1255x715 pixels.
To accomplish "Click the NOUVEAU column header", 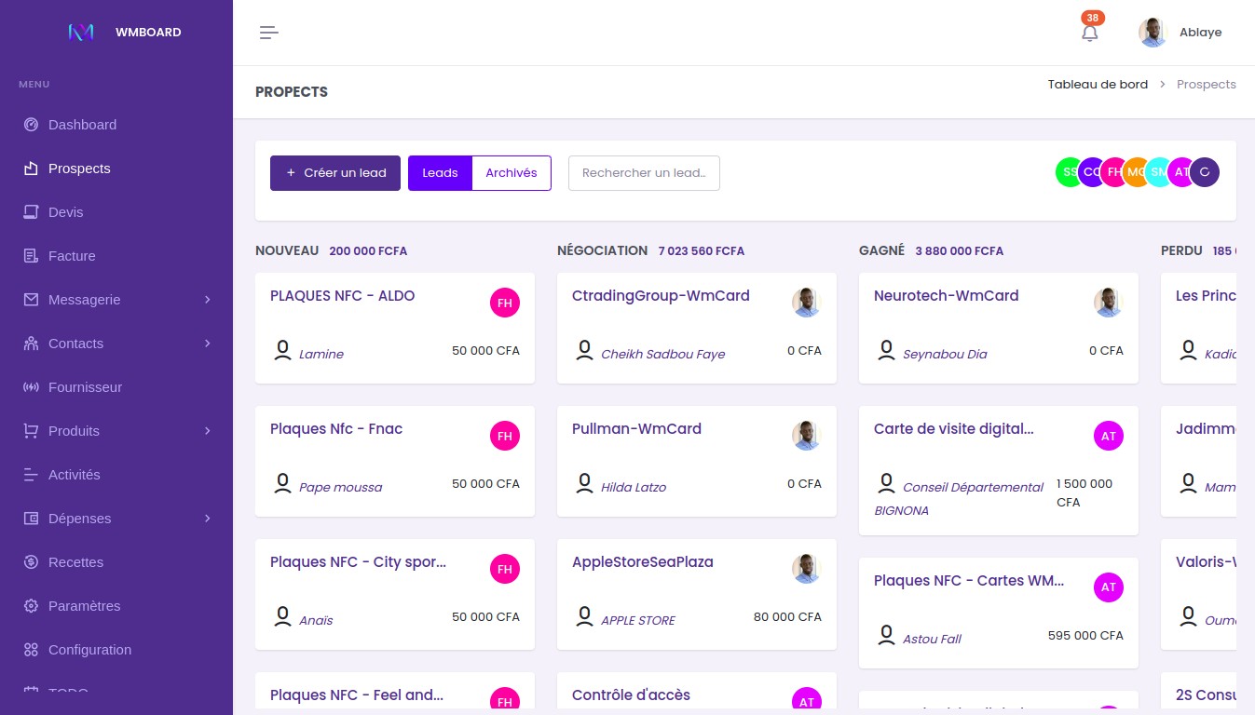I will (x=287, y=250).
